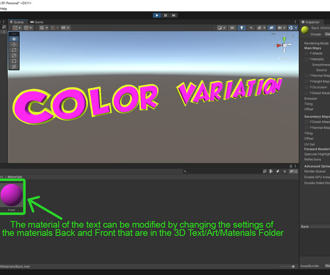The image size is (330, 275).
Task: Open the grid settings dropdown arrow
Action: click(47, 28)
